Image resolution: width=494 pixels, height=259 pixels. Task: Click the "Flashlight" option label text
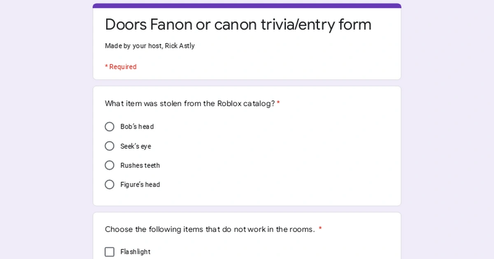tap(135, 252)
